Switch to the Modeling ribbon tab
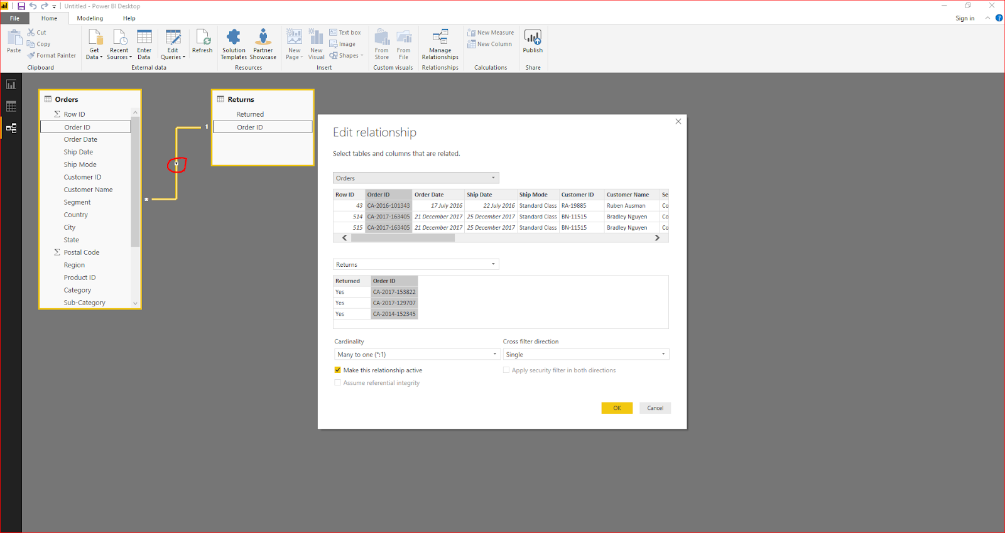Screen dimensions: 1005x533 (x=90, y=18)
